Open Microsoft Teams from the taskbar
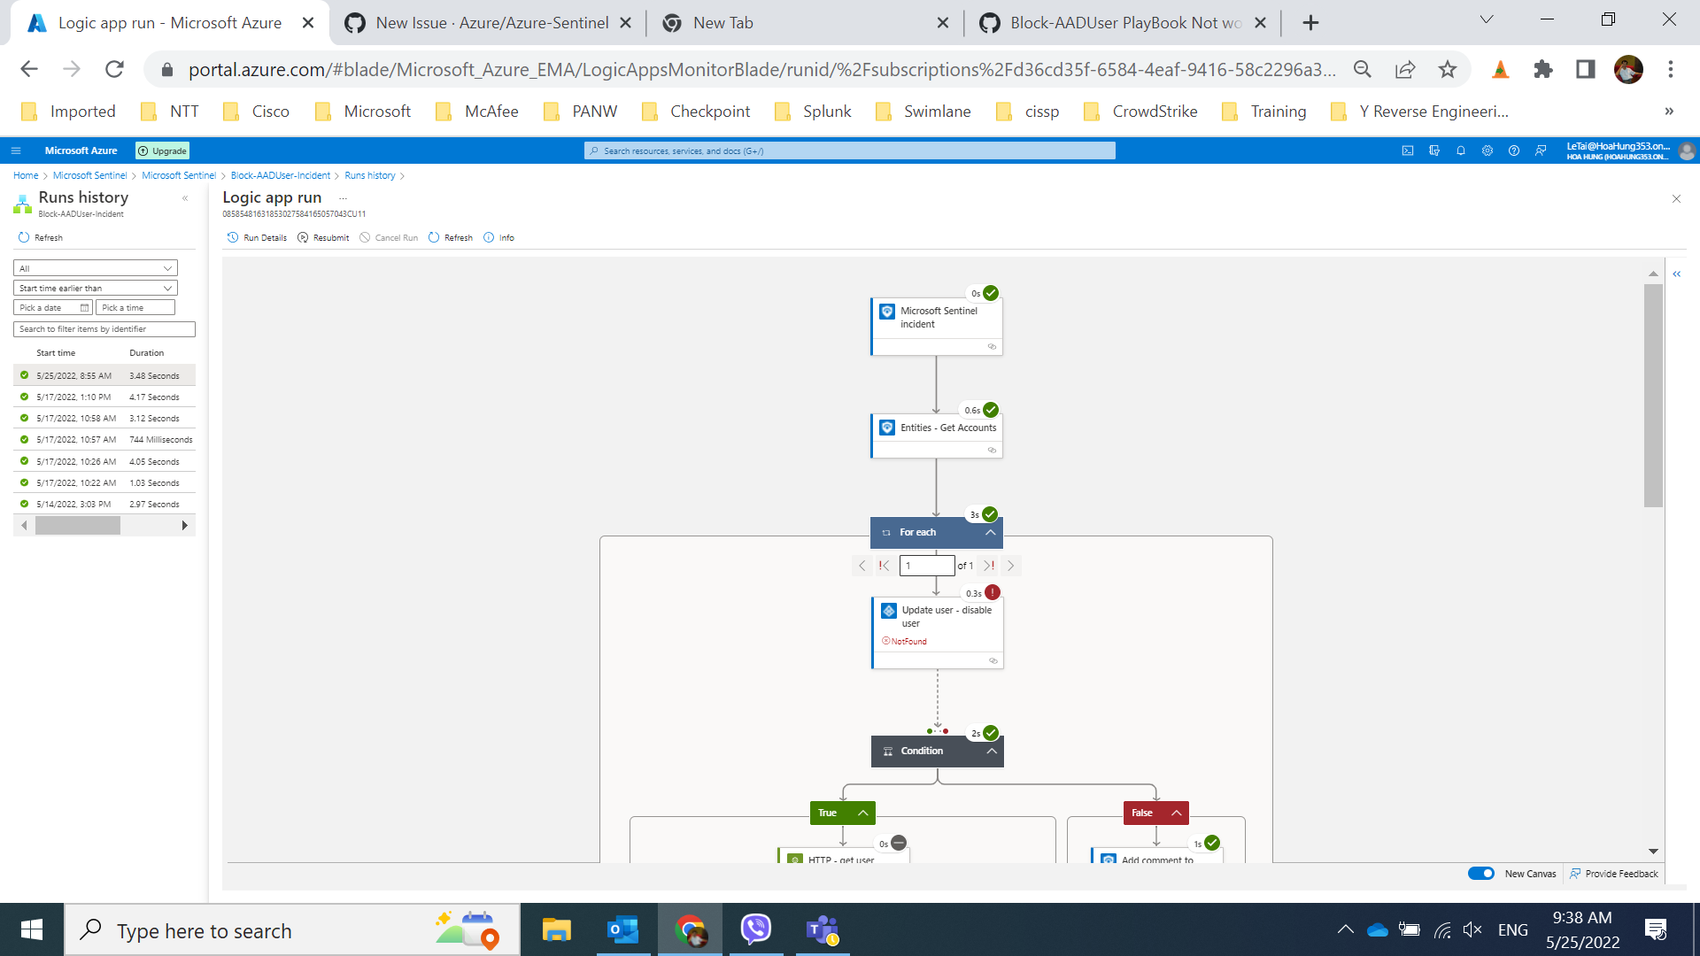 (x=823, y=929)
